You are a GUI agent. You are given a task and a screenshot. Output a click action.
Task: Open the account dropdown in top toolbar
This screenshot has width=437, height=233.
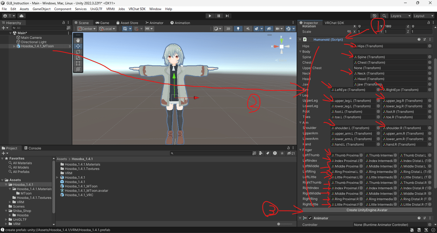point(9,16)
